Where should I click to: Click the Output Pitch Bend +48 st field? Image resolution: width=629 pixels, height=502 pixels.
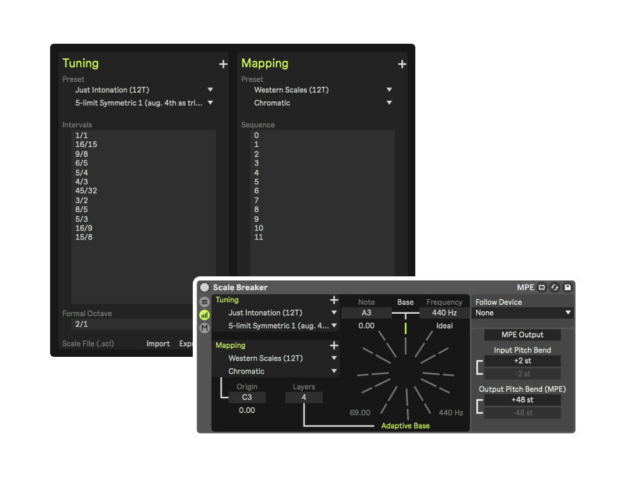(x=522, y=400)
